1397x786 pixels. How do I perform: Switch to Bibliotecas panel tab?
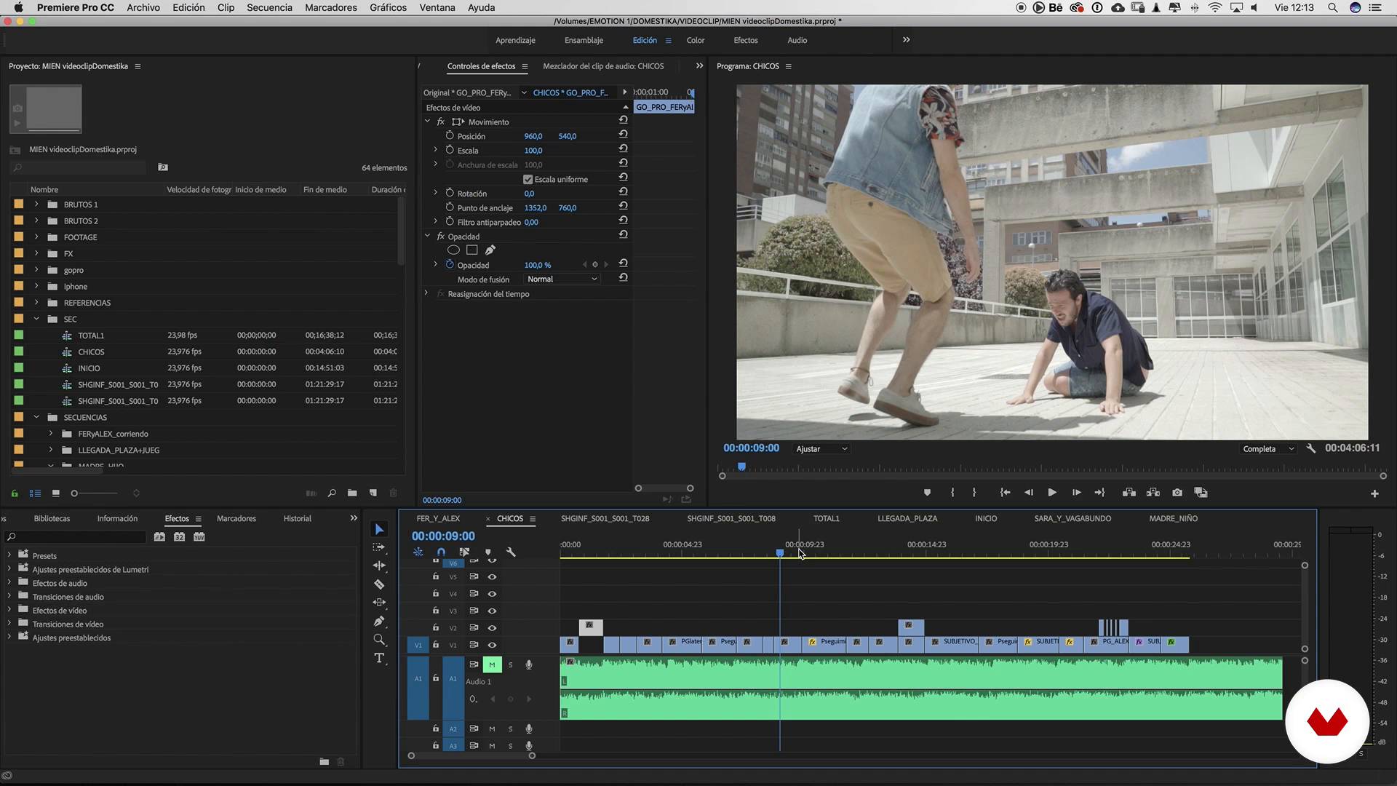pos(52,518)
